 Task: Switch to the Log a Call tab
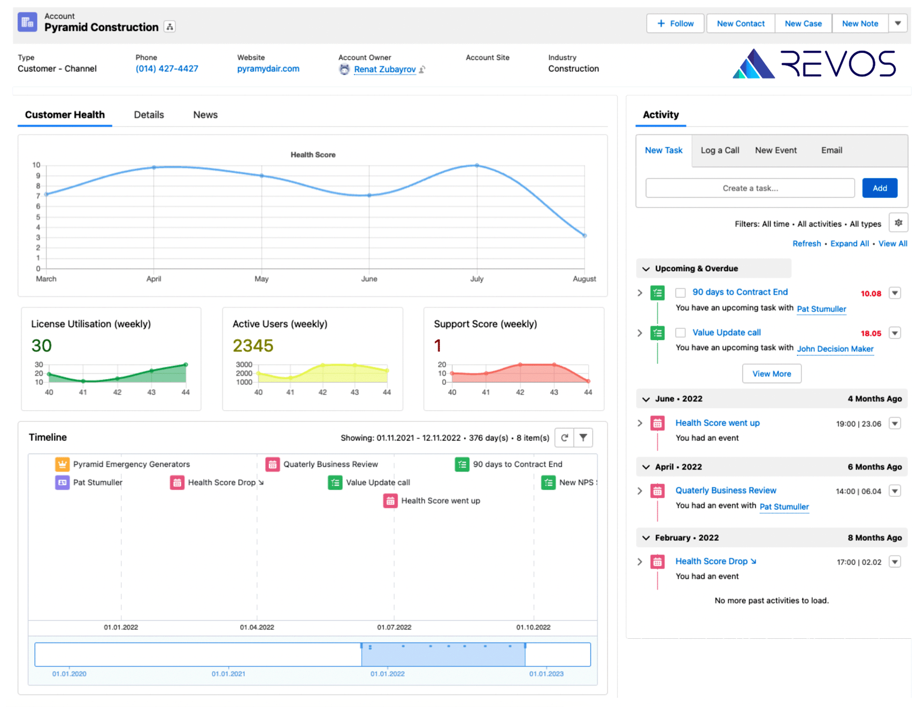(x=720, y=151)
